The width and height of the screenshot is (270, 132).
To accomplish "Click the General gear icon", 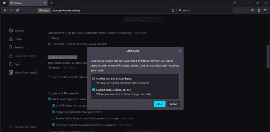I will coord(11,30).
